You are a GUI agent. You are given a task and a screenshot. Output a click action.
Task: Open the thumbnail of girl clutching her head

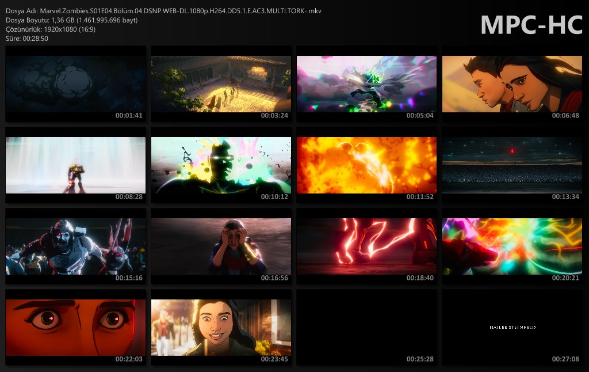[x=221, y=246]
